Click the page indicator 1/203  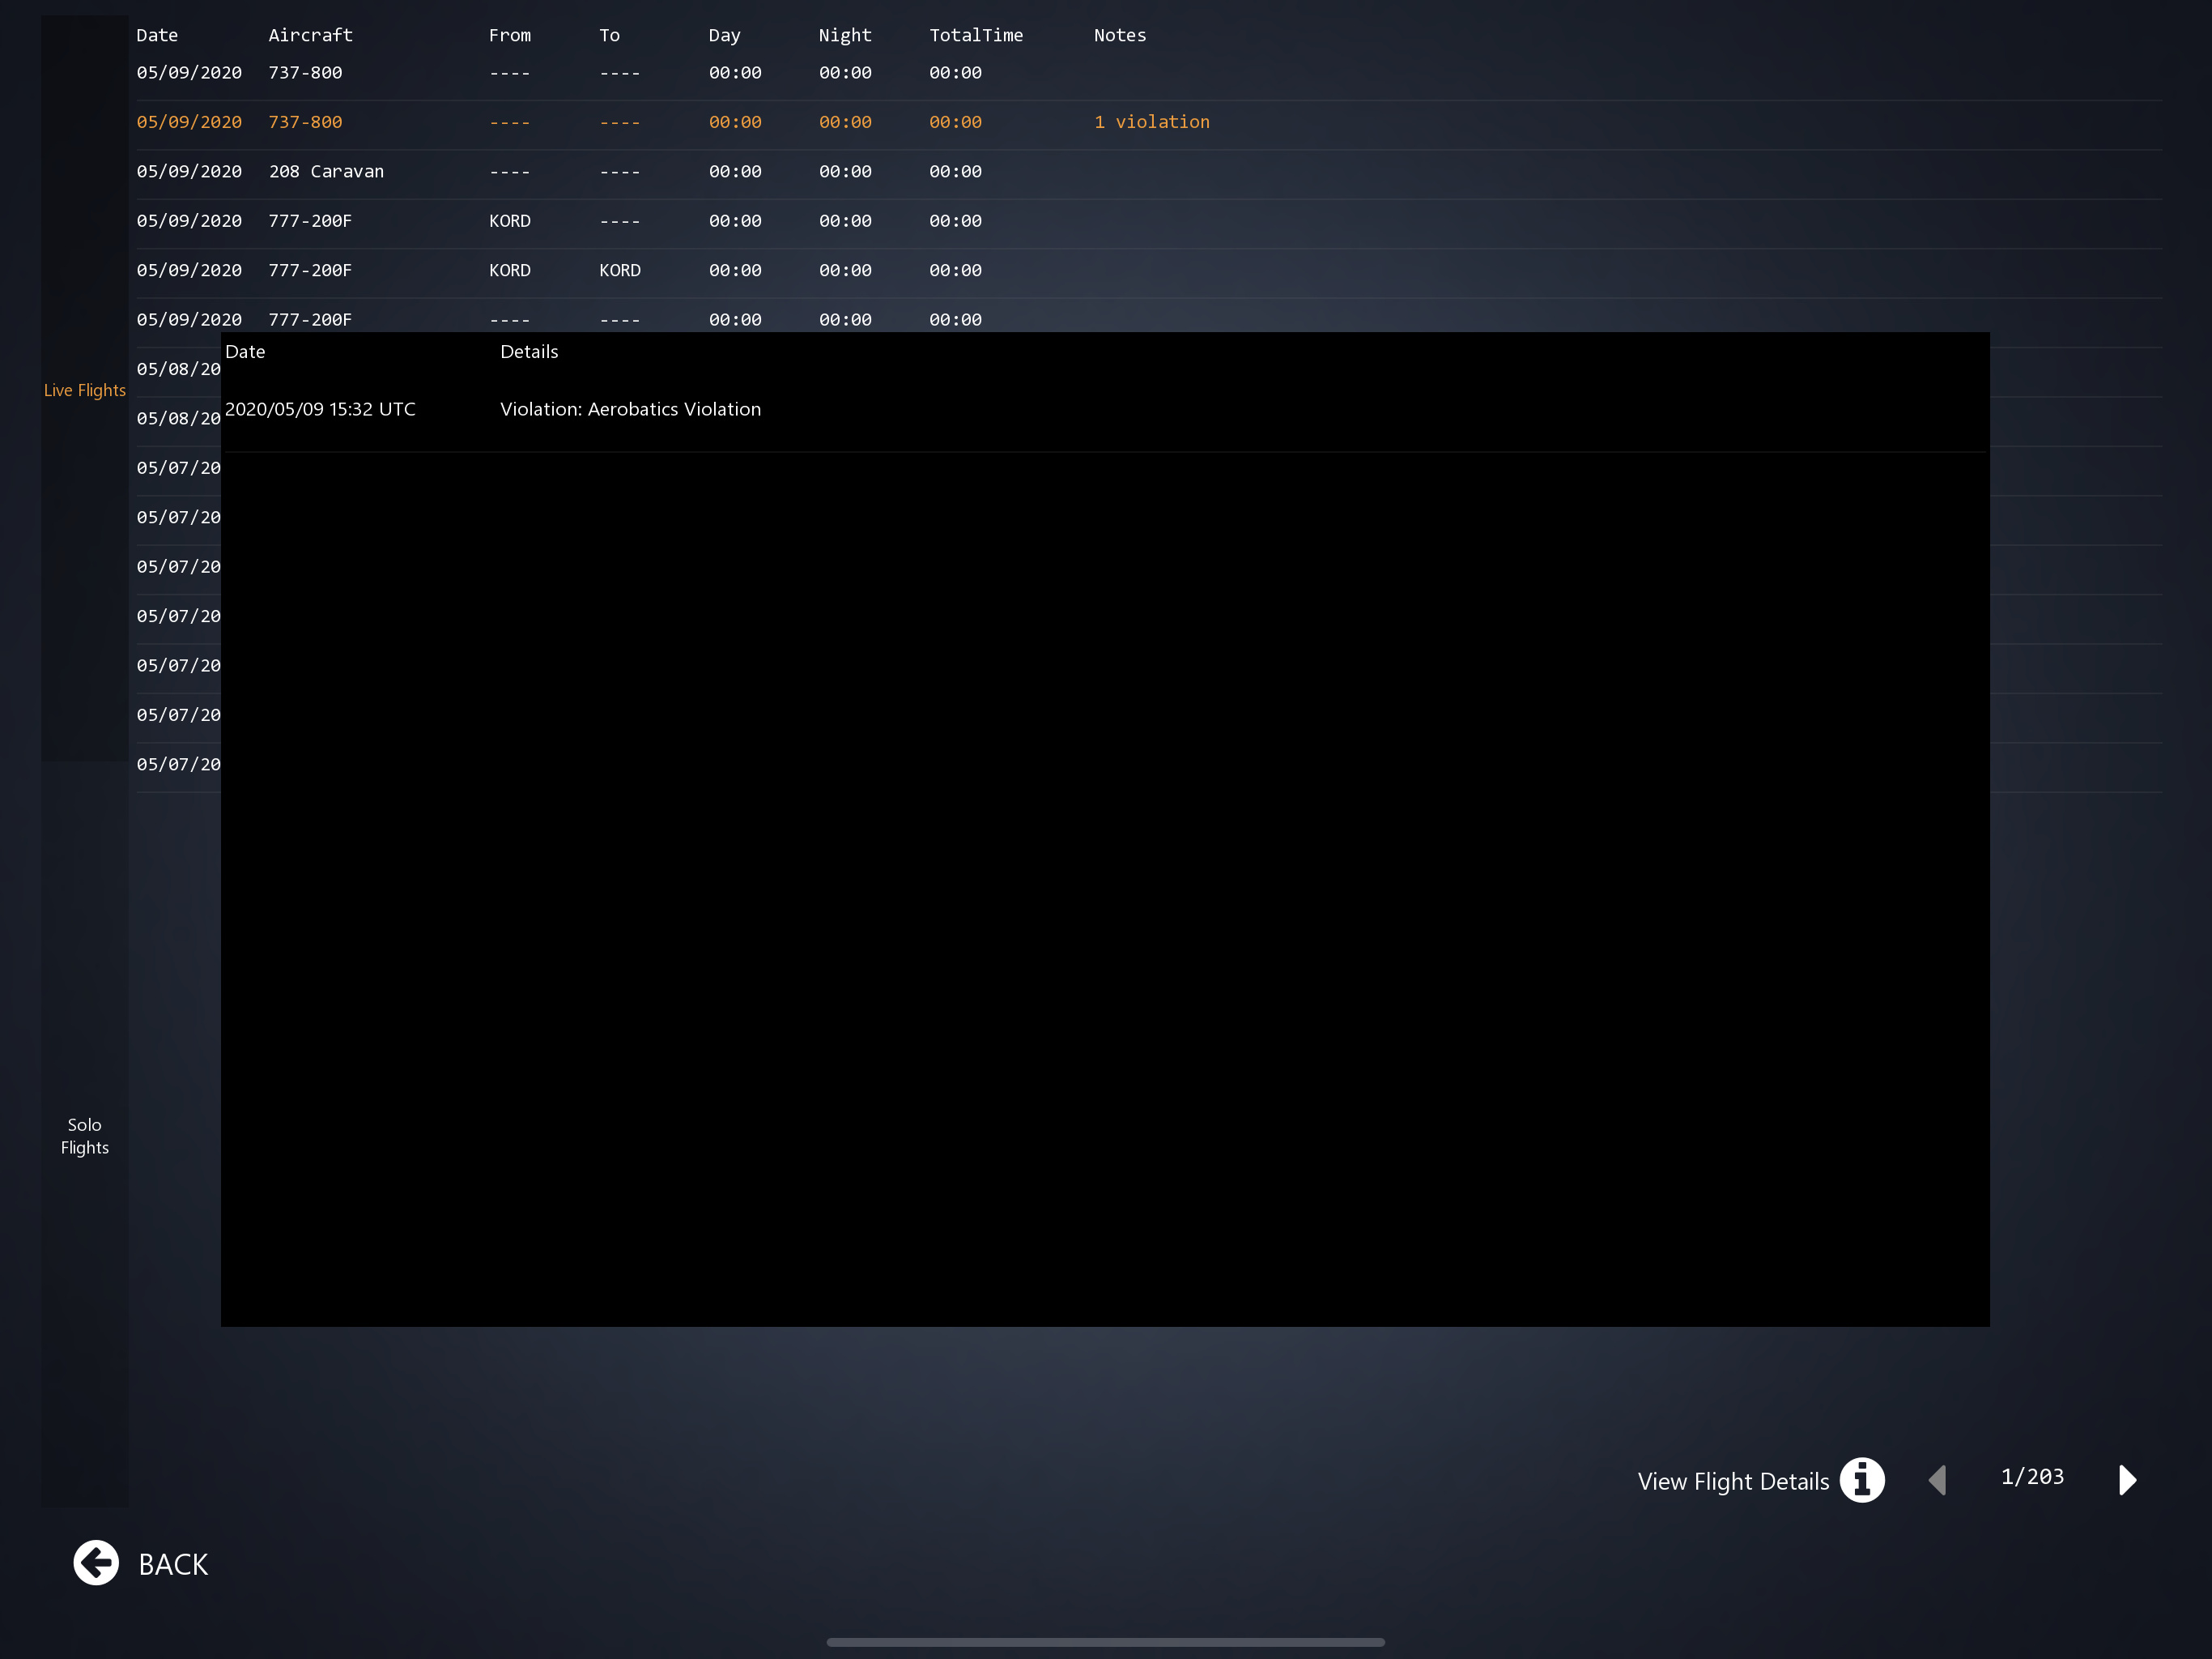coord(2032,1477)
